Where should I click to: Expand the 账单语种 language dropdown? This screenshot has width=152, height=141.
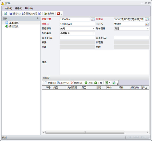[x=148, y=29]
